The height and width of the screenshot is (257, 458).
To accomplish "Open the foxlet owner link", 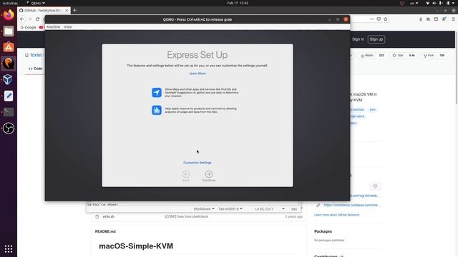I will [x=36, y=55].
